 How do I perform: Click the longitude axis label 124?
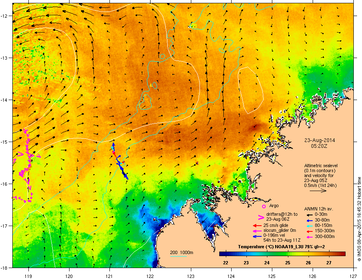click(231, 276)
